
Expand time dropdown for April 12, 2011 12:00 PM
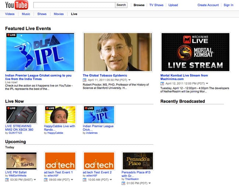pos(207,83)
